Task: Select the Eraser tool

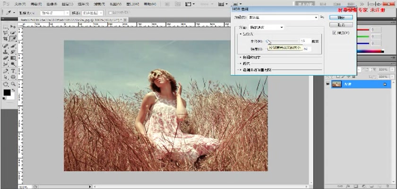Action: [5, 58]
